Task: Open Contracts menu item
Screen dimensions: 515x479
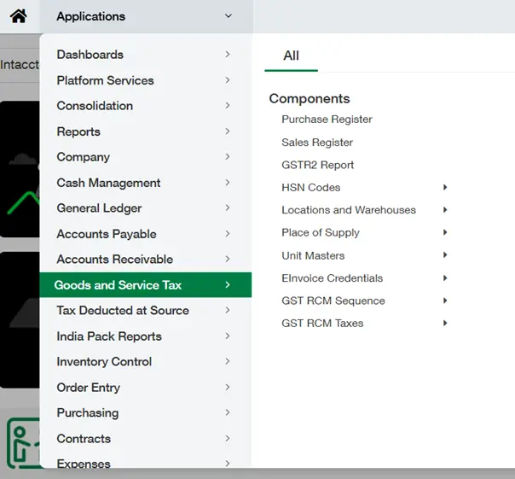Action: (84, 439)
